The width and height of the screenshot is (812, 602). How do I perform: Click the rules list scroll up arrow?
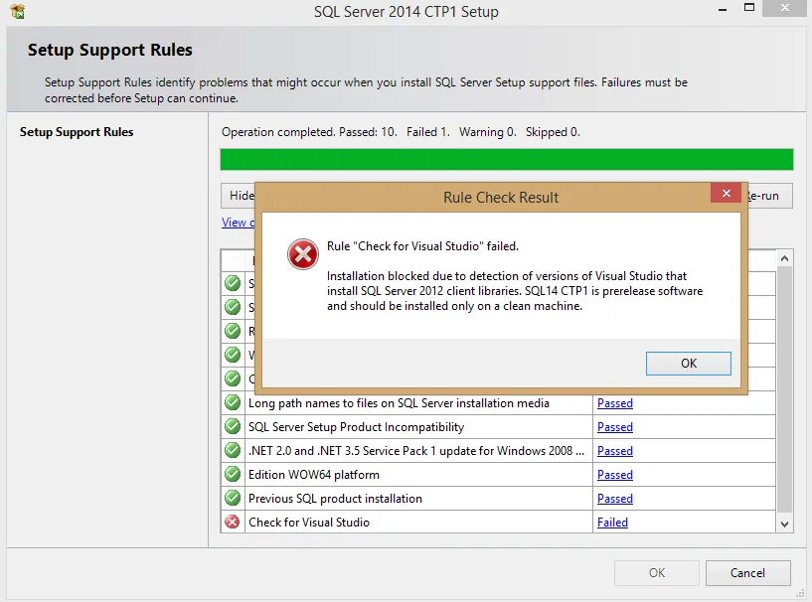pos(784,258)
